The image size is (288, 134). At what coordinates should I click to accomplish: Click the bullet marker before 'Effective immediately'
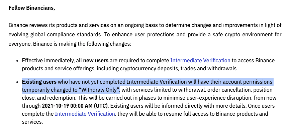coord(17,61)
